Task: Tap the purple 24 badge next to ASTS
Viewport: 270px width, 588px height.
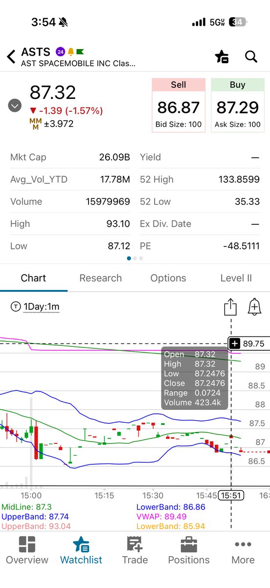Action: click(61, 52)
